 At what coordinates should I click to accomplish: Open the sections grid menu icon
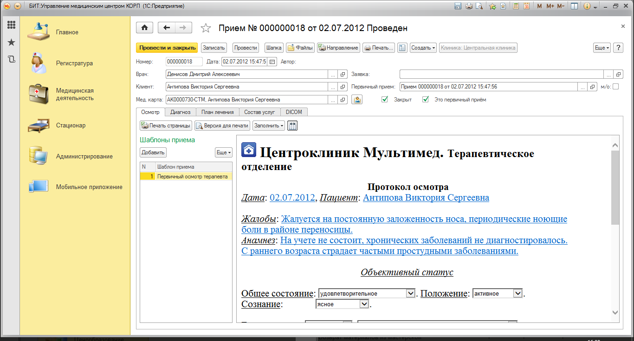[x=11, y=25]
